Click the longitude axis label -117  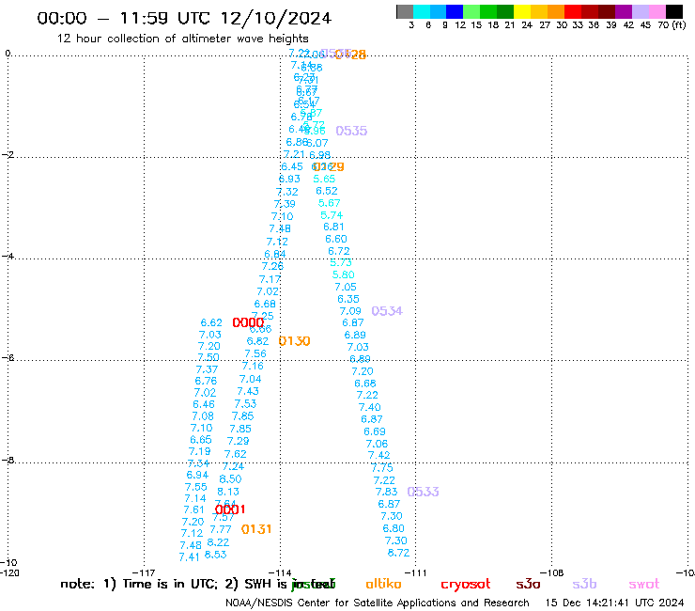[x=144, y=572]
